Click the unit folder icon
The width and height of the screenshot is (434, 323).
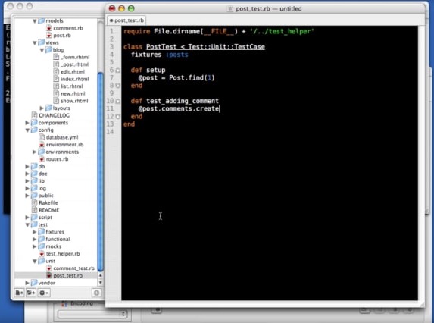click(42, 261)
